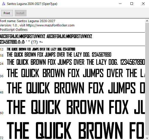The height and width of the screenshot is (140, 149).
Task: Click the 24 point sample text
Action: [76, 62]
